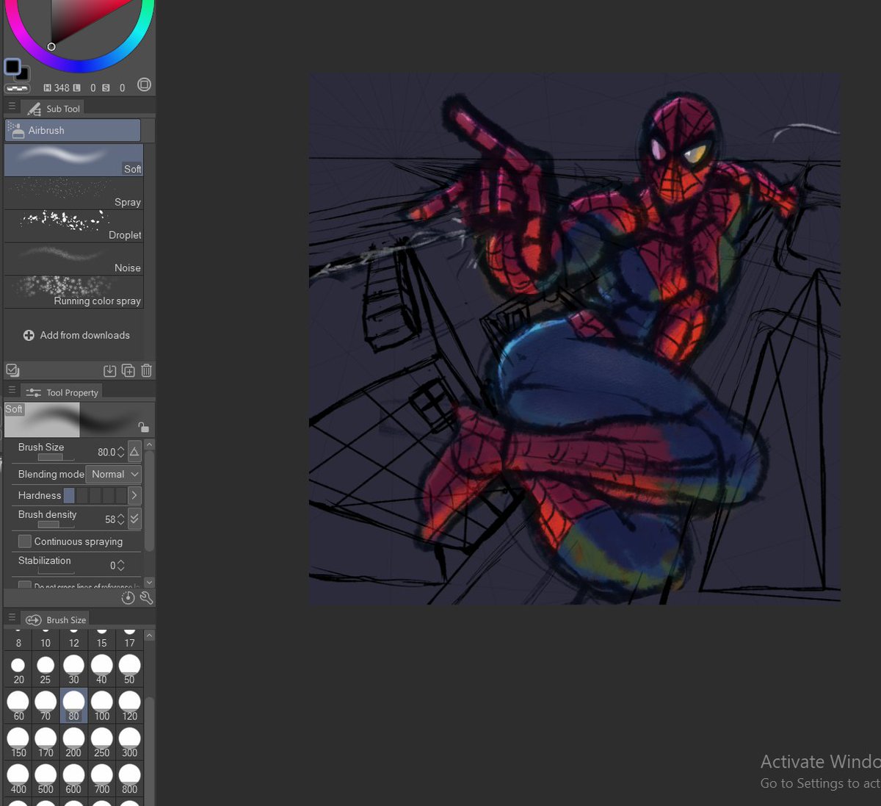Choose brush size preset 400

(x=18, y=780)
